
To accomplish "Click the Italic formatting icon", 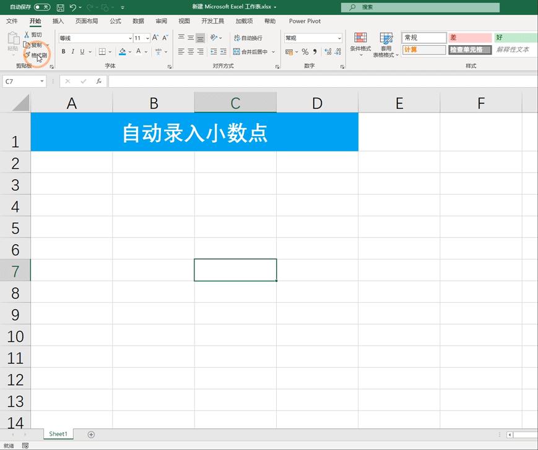I will pos(72,51).
